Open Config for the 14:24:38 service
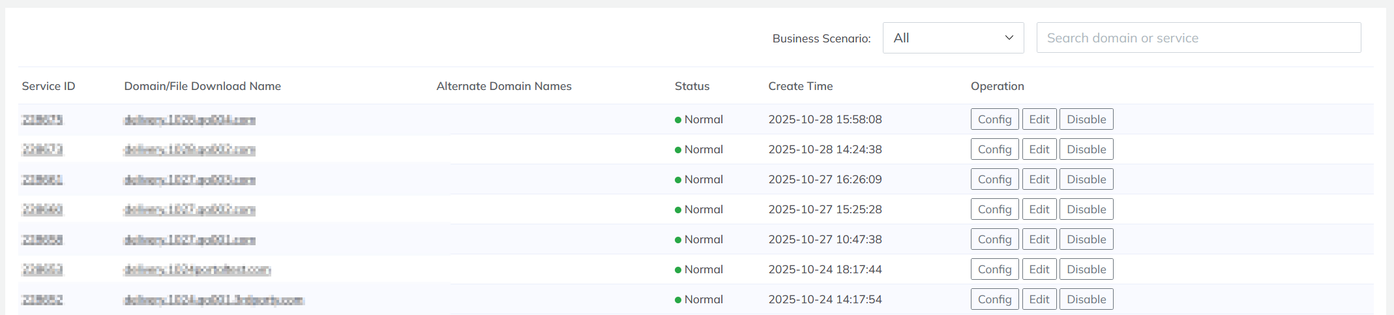 coord(994,149)
